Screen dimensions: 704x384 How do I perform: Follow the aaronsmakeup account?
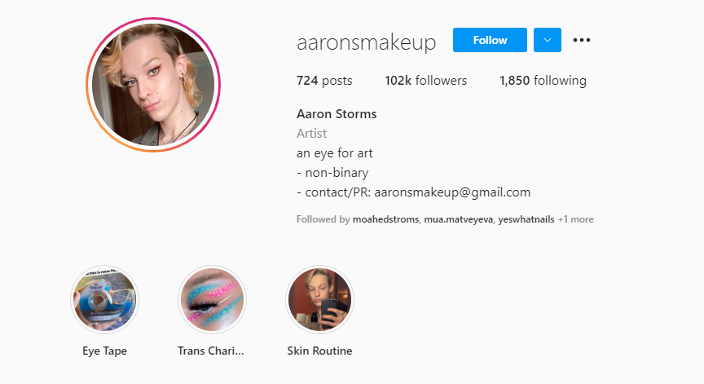point(490,40)
